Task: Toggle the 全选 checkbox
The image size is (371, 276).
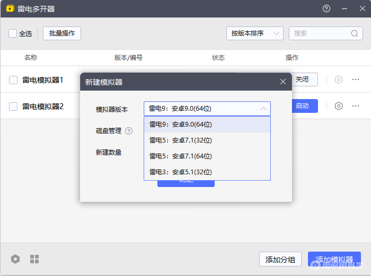Action: [13, 33]
